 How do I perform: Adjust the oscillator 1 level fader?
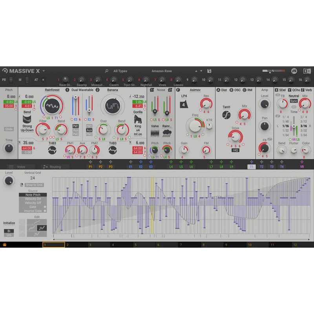[x=75, y=106]
